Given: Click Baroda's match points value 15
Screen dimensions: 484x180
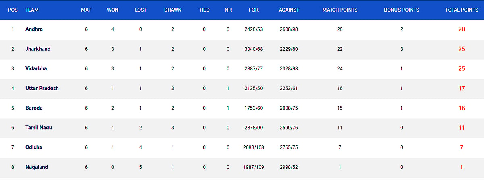Looking at the screenshot, I should 340,108.
